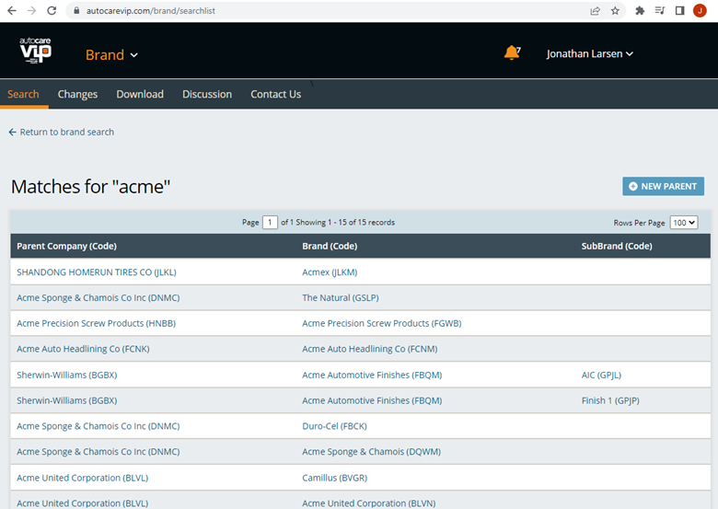The height and width of the screenshot is (509, 718).
Task: Switch to the Changes tab
Action: [77, 94]
